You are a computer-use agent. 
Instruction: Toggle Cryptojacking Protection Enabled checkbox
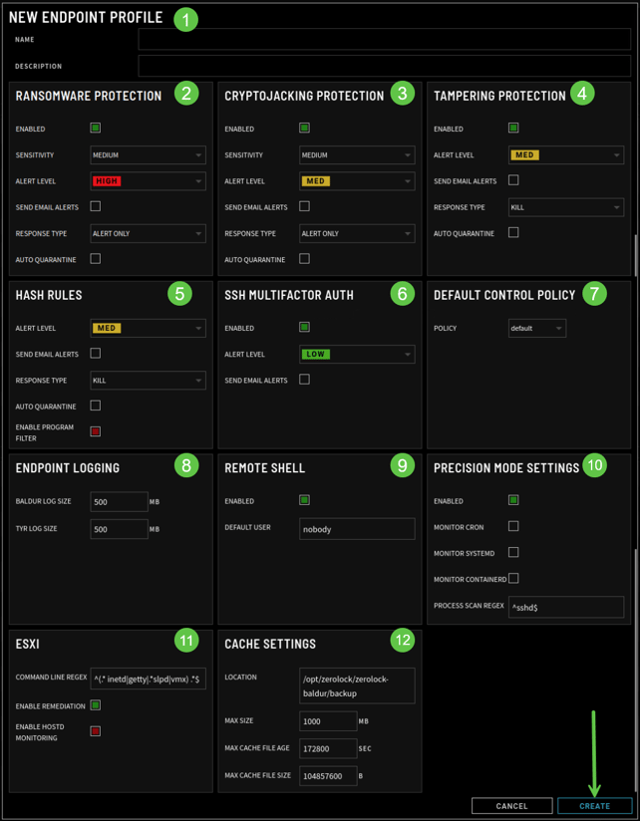click(304, 128)
